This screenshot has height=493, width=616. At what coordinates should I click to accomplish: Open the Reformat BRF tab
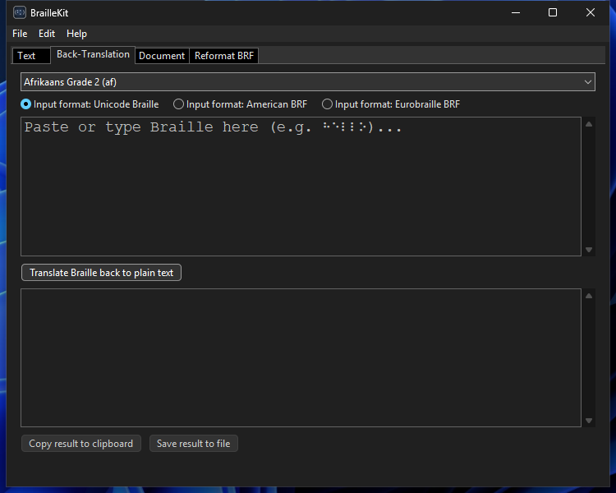click(x=224, y=56)
